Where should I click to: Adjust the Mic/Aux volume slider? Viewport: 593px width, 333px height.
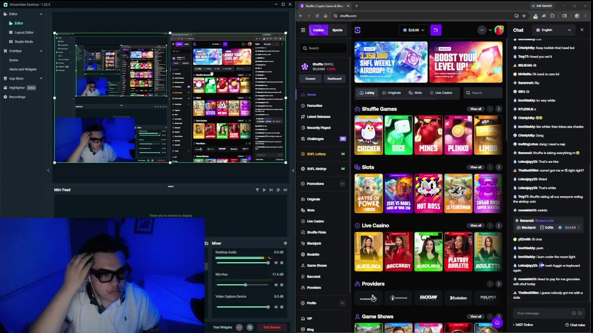[x=242, y=285]
